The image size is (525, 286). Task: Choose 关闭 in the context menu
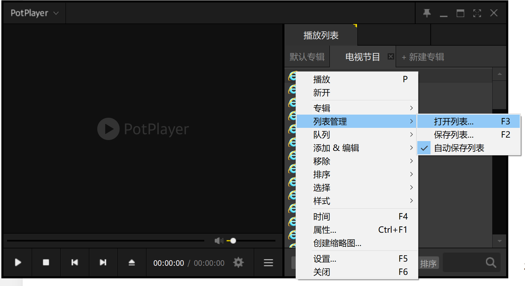[x=357, y=272]
